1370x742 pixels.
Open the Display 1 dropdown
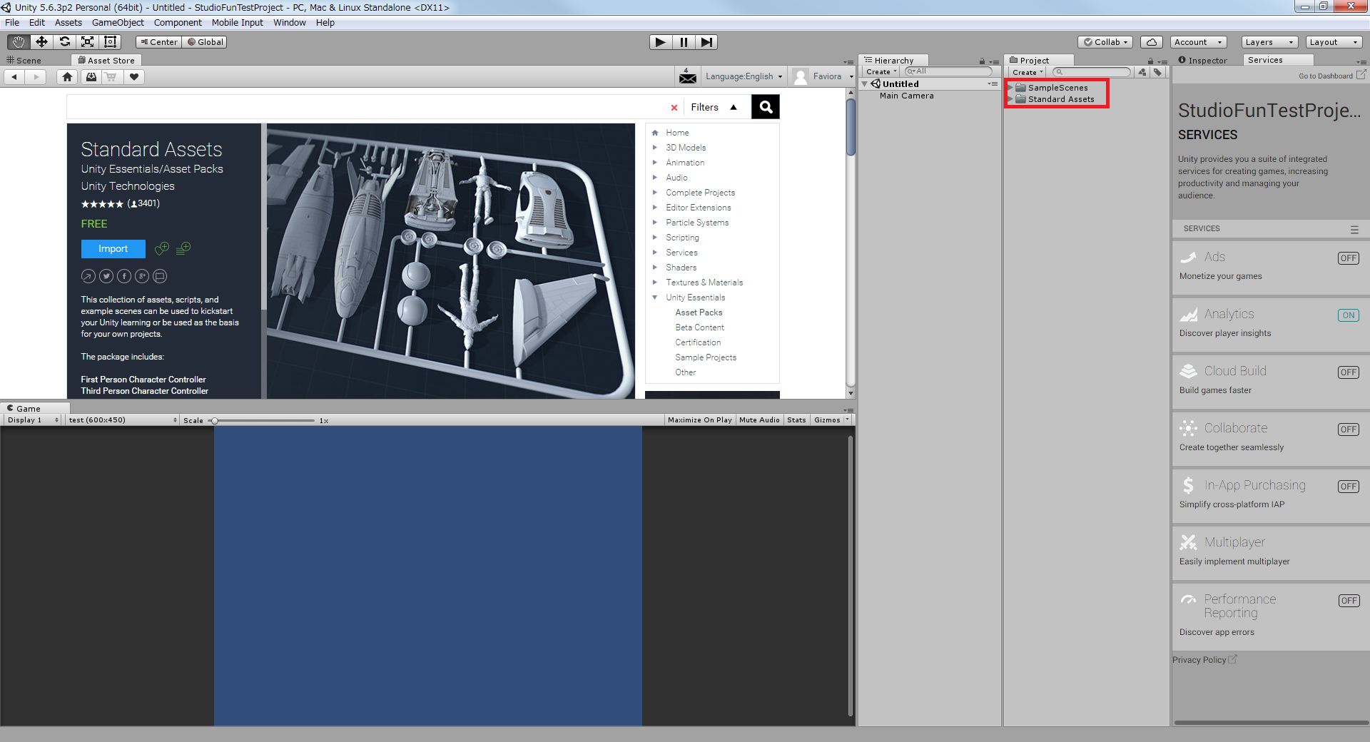coord(32,420)
